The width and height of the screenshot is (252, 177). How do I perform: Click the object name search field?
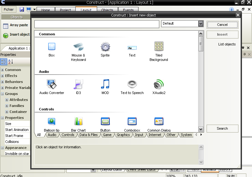[x=97, y=24]
